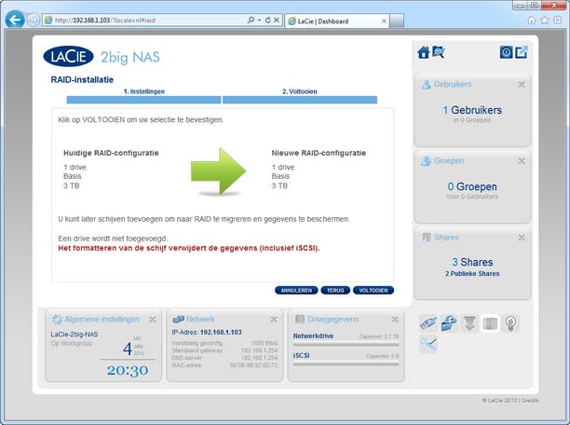Open browser tools gear icon

[557, 20]
